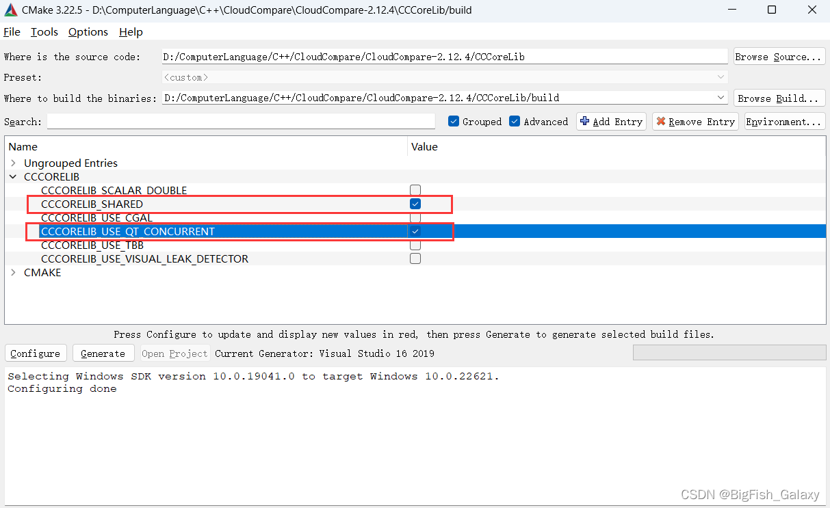Enable the CCCORELIB_SCALAR_DOUBLE checkbox

[415, 190]
